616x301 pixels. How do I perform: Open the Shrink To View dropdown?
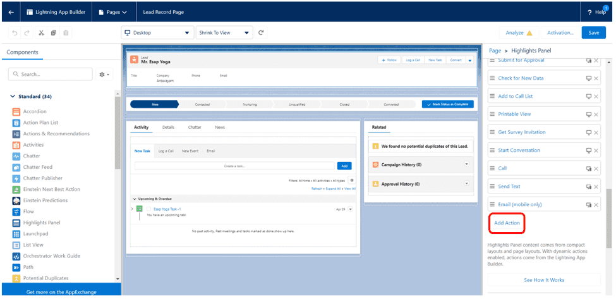[x=224, y=33]
